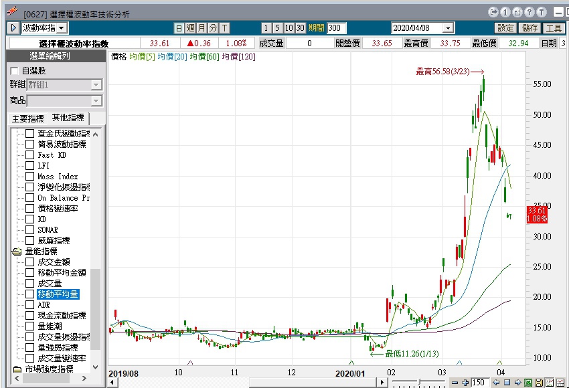Click the zoom value 150 field
The width and height of the screenshot is (569, 388).
480,383
